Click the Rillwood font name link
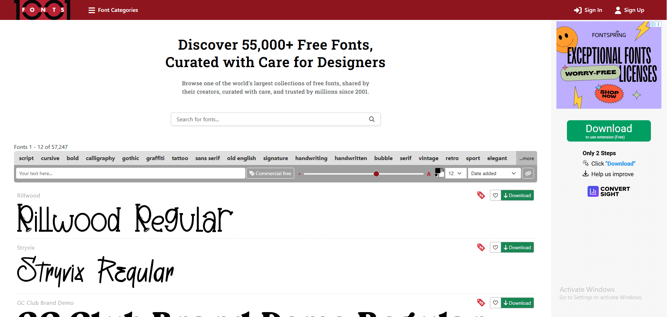667x317 pixels. 28,195
